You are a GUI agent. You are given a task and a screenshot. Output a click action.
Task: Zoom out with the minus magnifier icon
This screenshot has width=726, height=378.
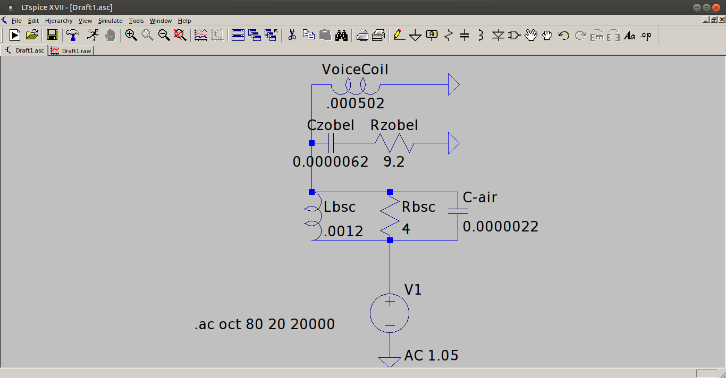point(164,35)
